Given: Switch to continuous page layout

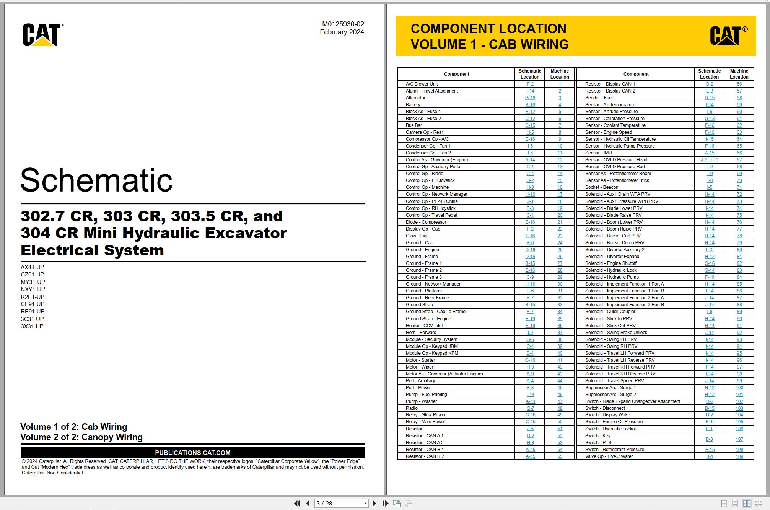Looking at the screenshot, I should (x=735, y=504).
